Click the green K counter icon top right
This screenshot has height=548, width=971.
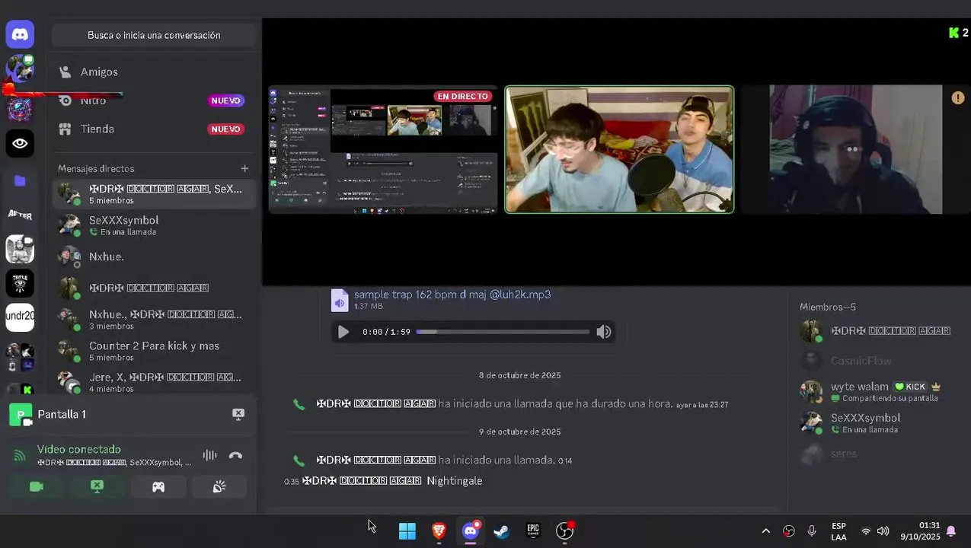tap(953, 33)
